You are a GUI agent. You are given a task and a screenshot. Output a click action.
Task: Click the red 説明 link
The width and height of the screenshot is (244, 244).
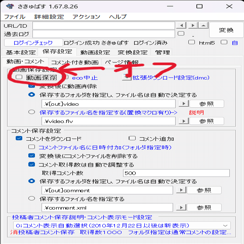pos(196,112)
